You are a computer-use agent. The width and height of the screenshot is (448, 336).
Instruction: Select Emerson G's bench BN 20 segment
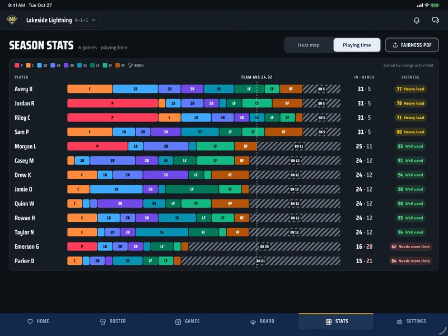pyautogui.click(x=264, y=246)
